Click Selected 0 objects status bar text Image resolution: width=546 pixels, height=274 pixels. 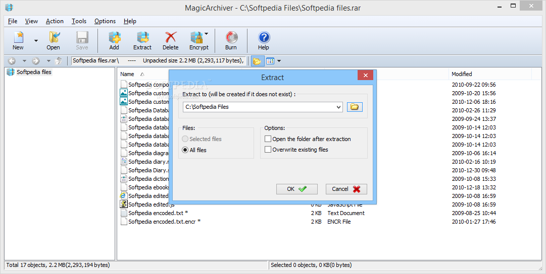click(x=311, y=265)
